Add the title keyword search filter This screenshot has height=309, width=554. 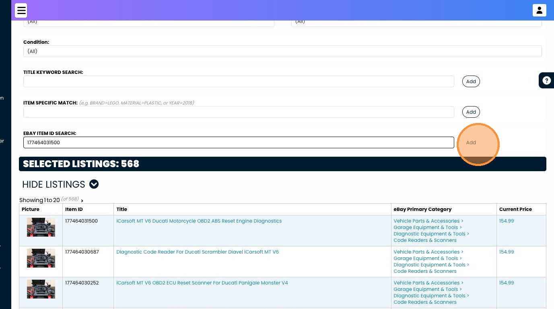(x=471, y=82)
